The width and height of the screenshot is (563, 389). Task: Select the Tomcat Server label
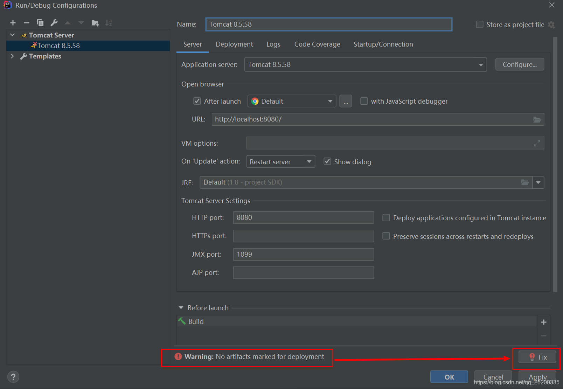coord(51,35)
